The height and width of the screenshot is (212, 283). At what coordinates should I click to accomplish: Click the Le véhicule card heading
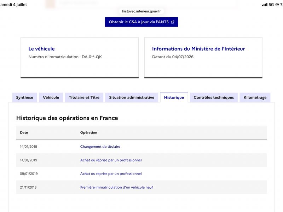(x=41, y=49)
